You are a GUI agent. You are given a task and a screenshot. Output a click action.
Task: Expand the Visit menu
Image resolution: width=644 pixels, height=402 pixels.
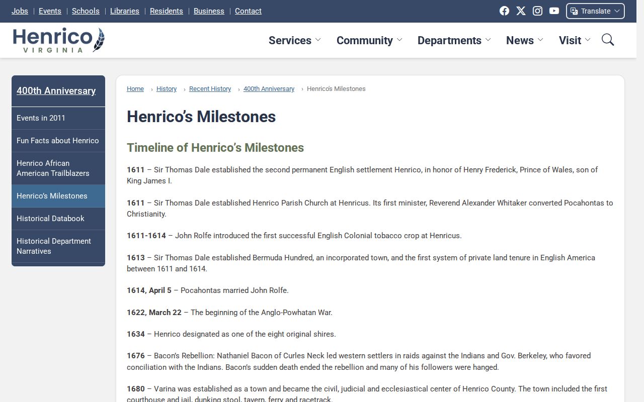pyautogui.click(x=575, y=40)
